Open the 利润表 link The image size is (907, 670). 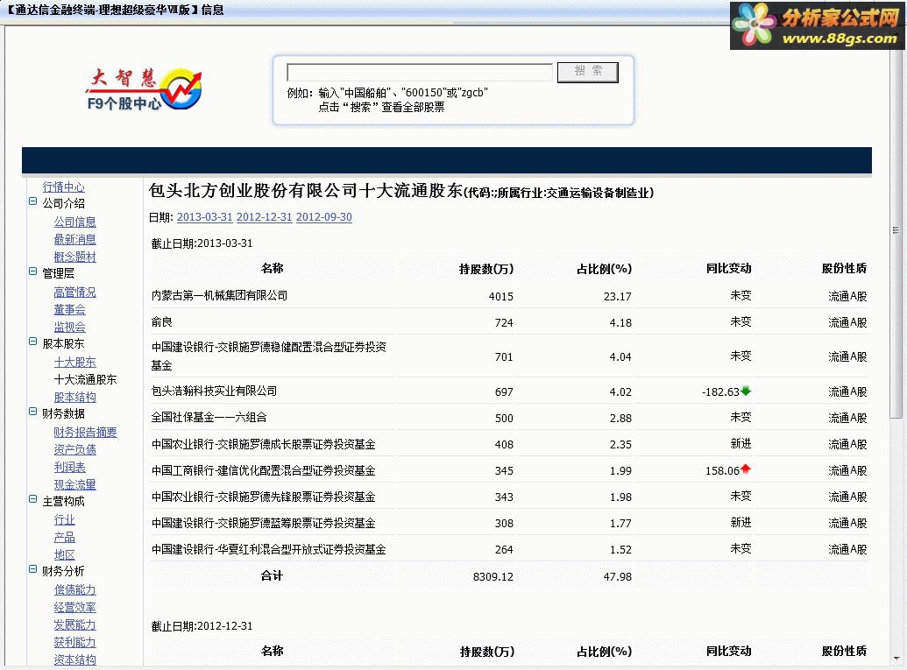(x=69, y=467)
